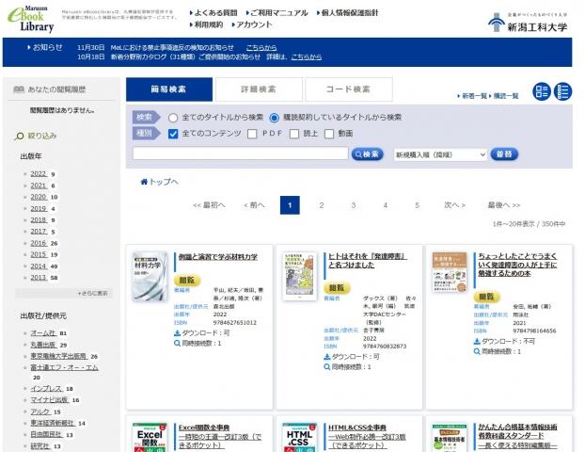Image resolution: width=585 pixels, height=452 pixels.
Task: Switch to the list view icon
Action: (x=562, y=91)
